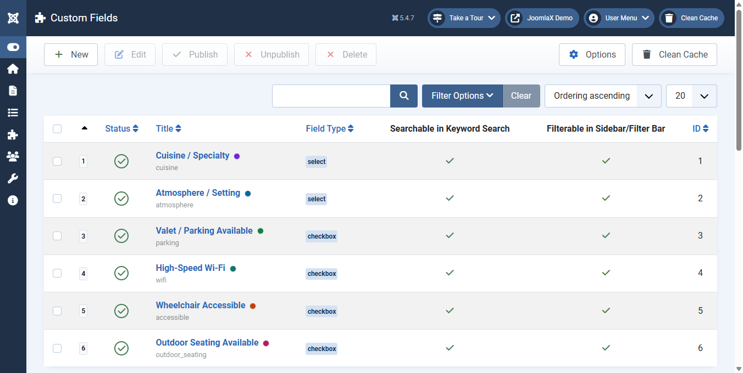Check the Outdoor Seating Available row checkbox
This screenshot has width=743, height=373.
[57, 348]
